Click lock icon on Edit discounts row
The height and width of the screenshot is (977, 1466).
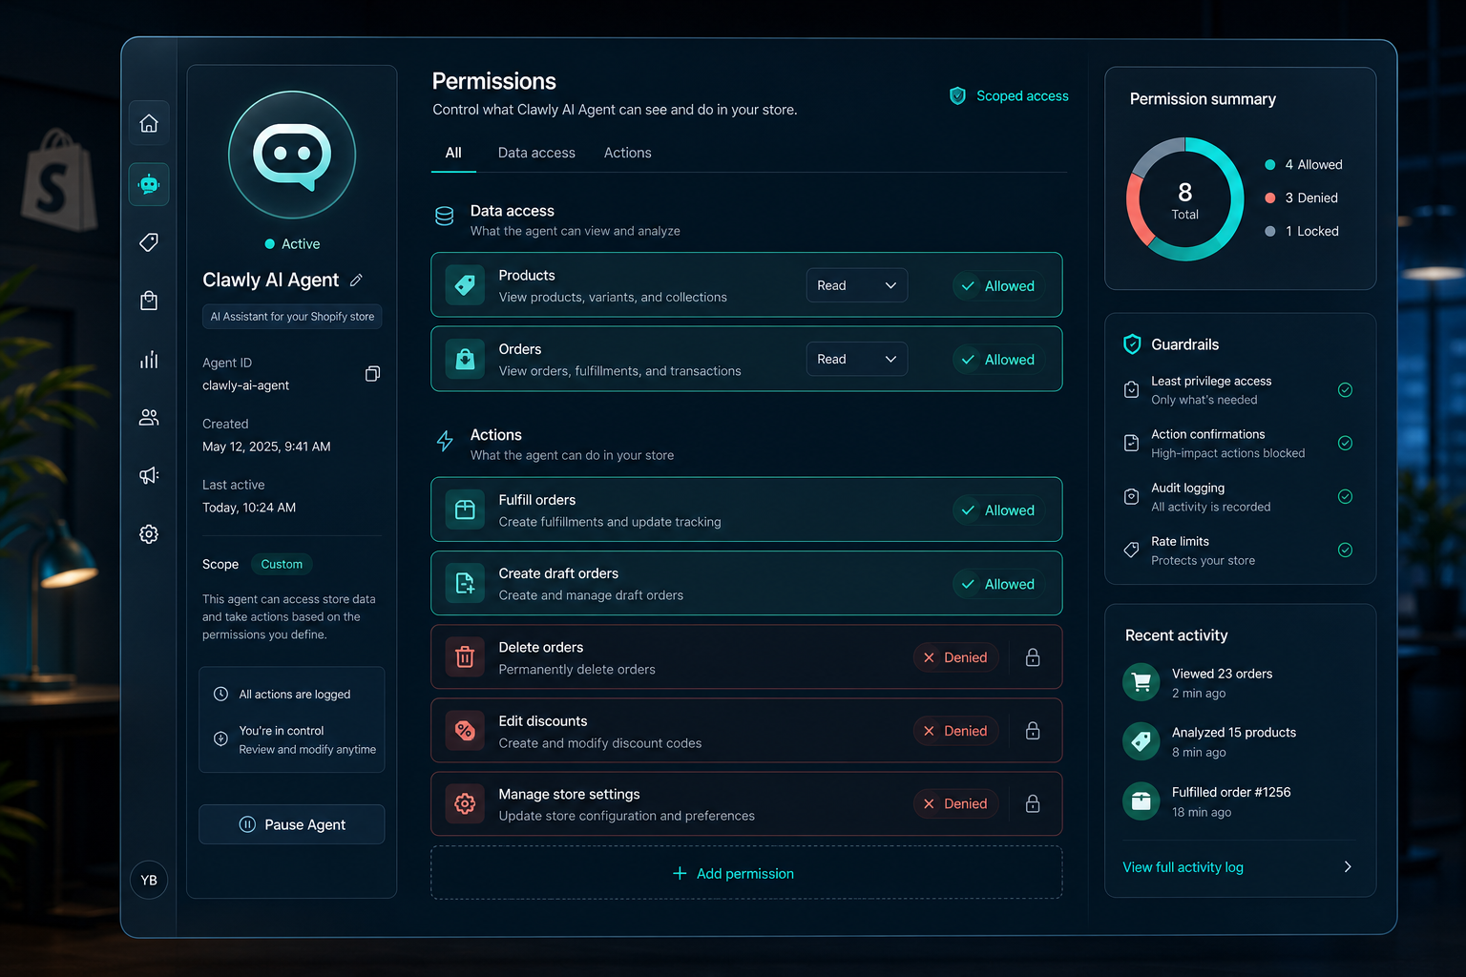1033,731
